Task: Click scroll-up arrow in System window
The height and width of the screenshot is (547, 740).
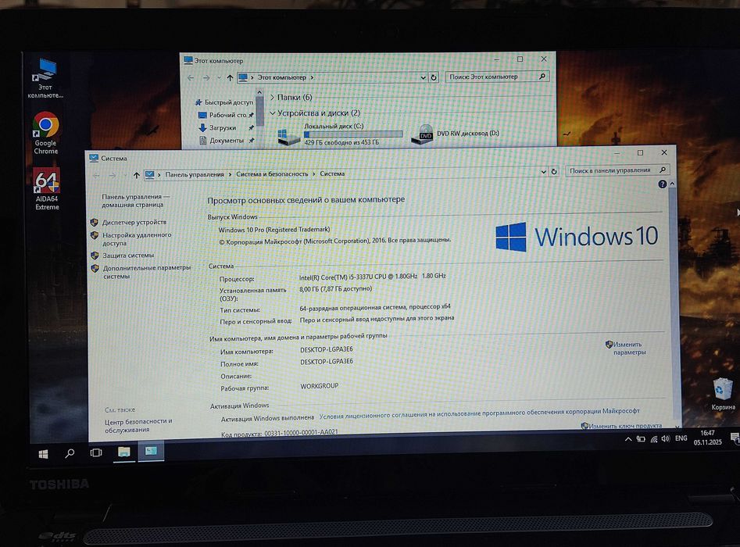Action: [672, 184]
